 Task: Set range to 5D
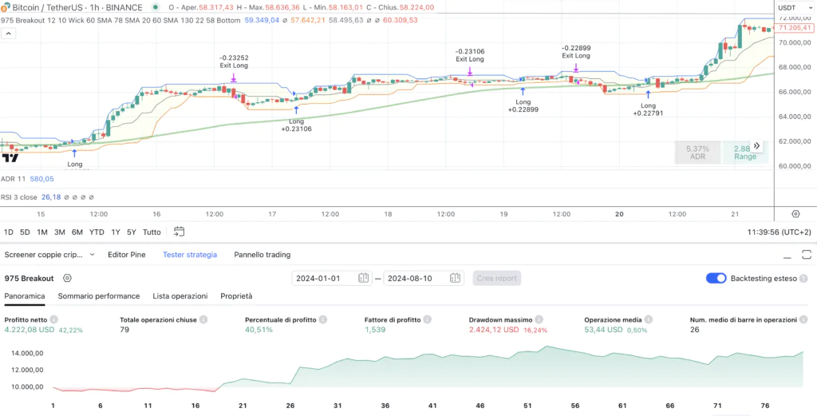[25, 232]
